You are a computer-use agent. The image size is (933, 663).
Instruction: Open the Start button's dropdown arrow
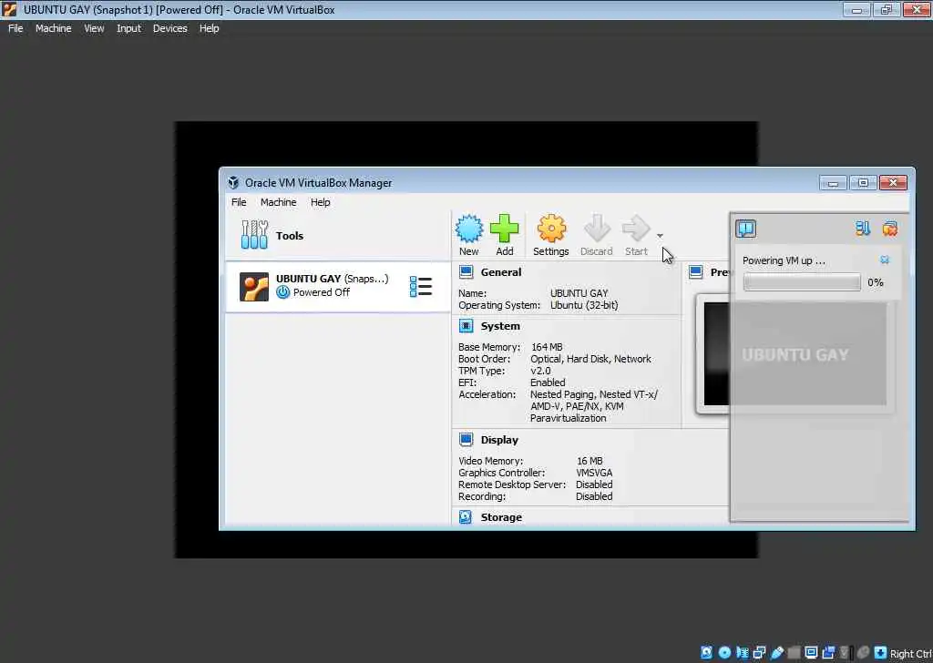[x=660, y=236]
